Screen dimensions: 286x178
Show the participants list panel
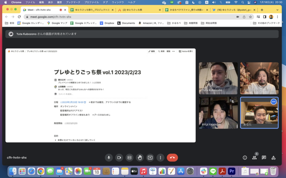(x=254, y=157)
